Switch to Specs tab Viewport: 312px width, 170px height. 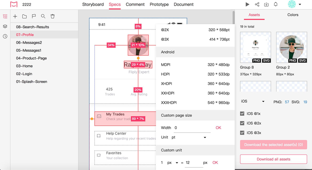[115, 4]
